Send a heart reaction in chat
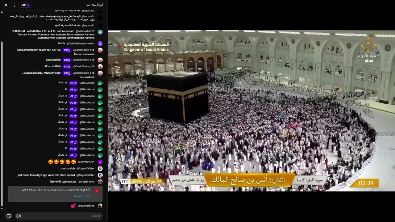This screenshot has height=222, width=395. tap(9, 216)
